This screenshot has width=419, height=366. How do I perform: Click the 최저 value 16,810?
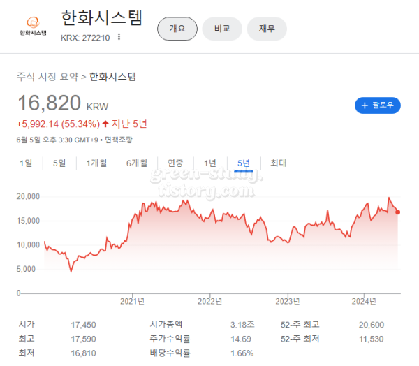click(83, 353)
